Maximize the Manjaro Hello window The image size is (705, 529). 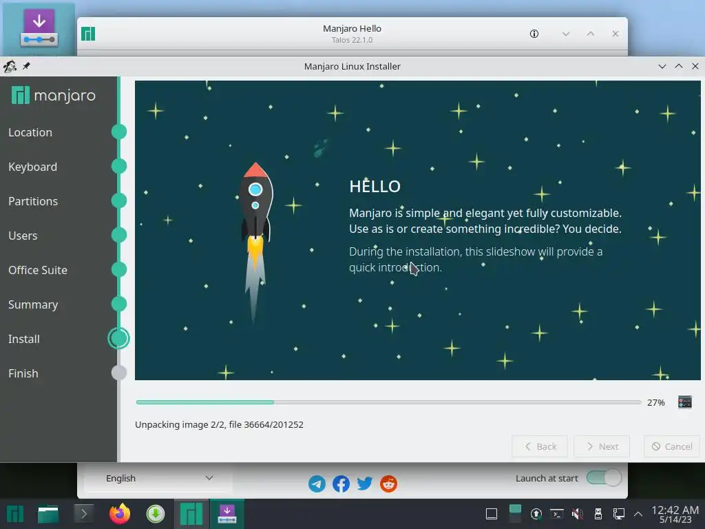[x=590, y=34]
